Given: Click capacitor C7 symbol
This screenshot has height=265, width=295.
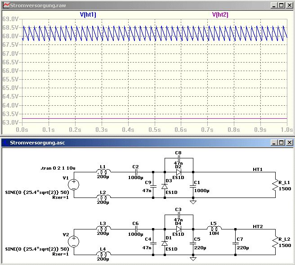Looking at the screenshot, I should pyautogui.click(x=235, y=243).
